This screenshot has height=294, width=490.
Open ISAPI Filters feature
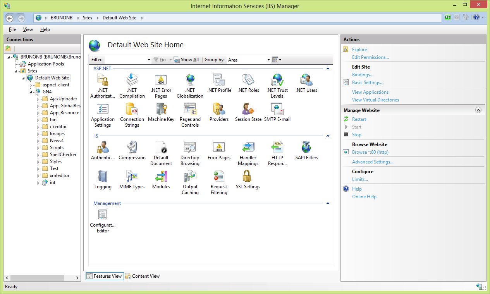pos(306,151)
